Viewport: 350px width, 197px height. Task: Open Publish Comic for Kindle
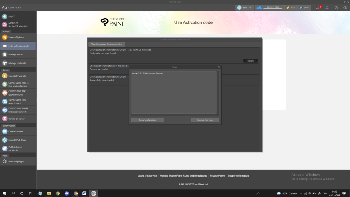18,148
